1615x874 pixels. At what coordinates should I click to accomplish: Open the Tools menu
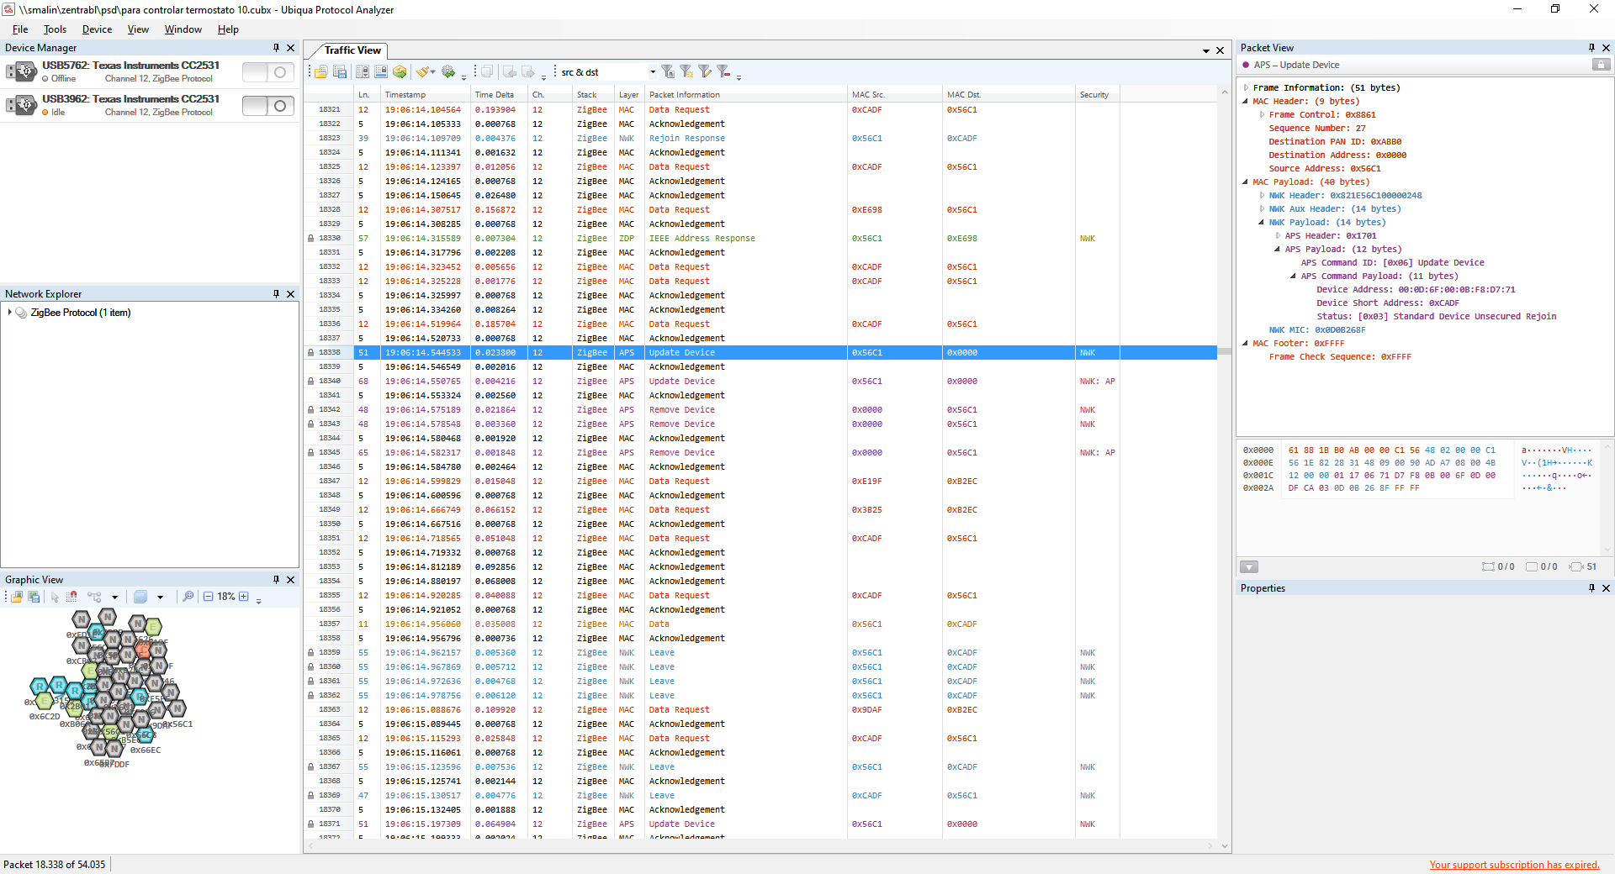pyautogui.click(x=55, y=29)
